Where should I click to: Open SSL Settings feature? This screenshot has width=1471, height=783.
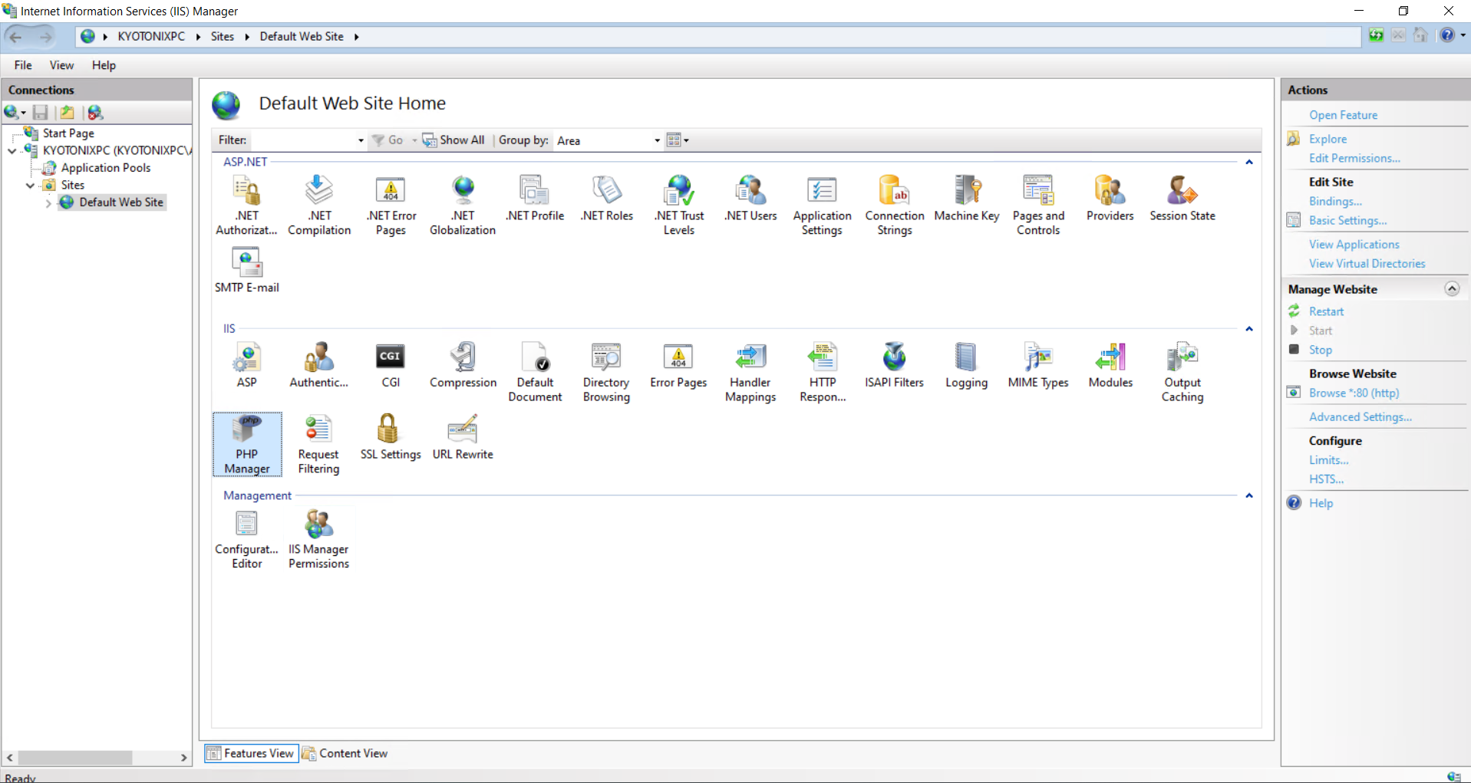tap(391, 437)
